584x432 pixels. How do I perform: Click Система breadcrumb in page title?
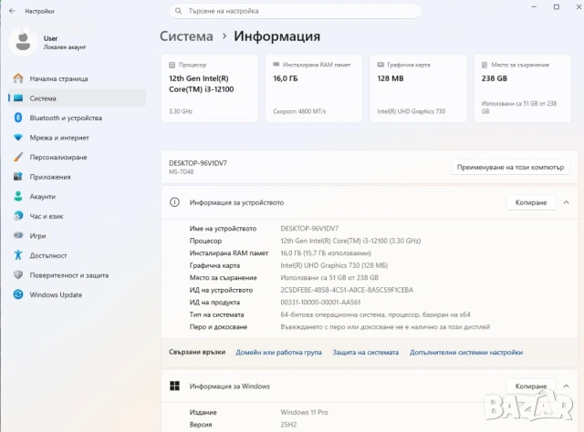coord(186,36)
